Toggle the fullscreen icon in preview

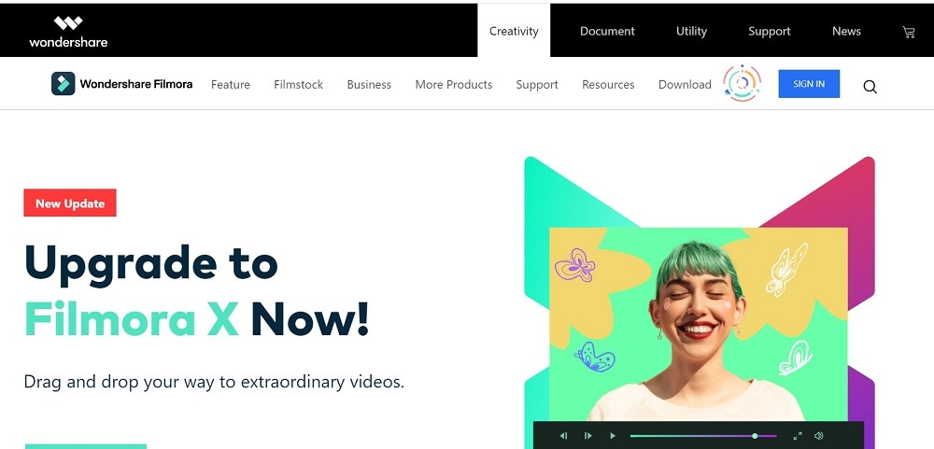798,436
